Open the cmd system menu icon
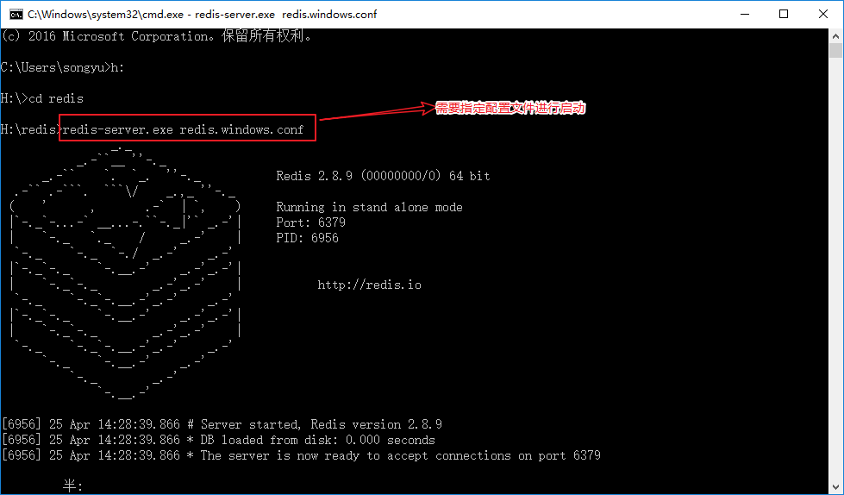Viewport: 844px width, 495px height. pos(16,14)
